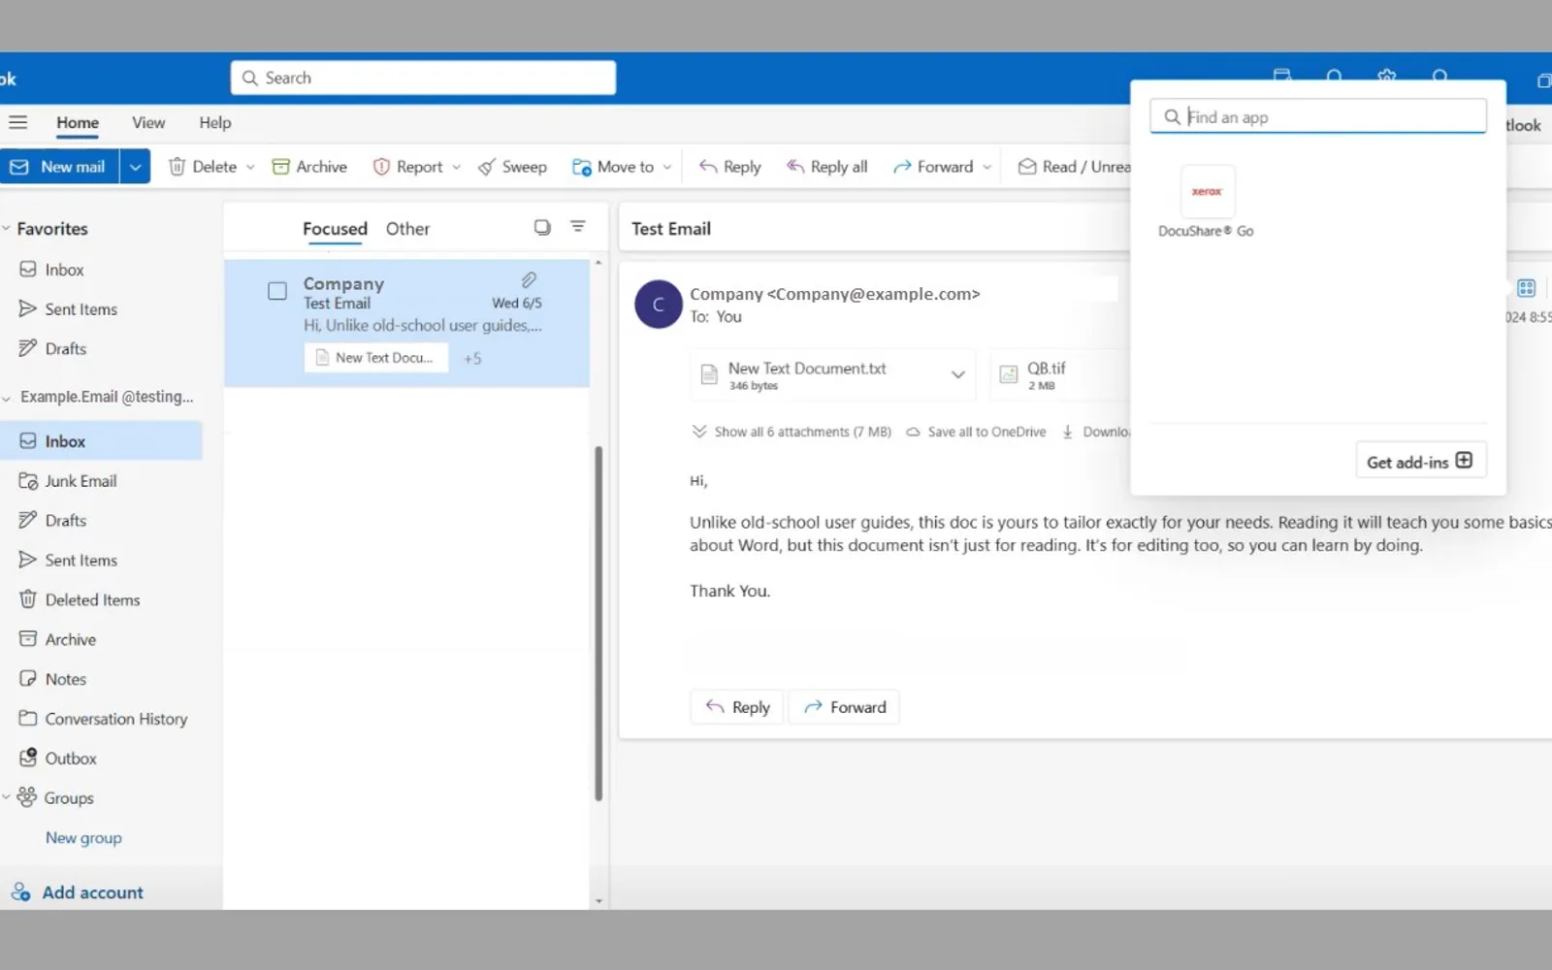Click the sender avatar C circle
The image size is (1552, 970).
coord(658,305)
